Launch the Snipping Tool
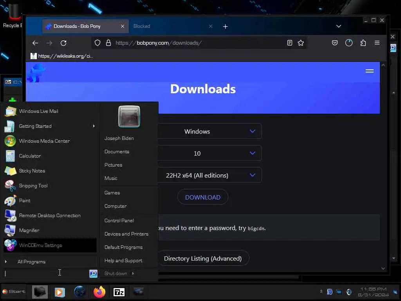Image resolution: width=401 pixels, height=301 pixels. [x=50, y=185]
